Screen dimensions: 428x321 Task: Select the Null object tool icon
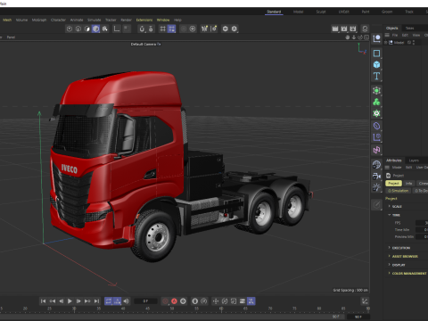tap(376, 38)
